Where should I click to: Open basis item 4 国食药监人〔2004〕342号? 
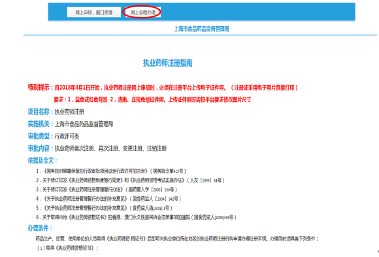108,199
